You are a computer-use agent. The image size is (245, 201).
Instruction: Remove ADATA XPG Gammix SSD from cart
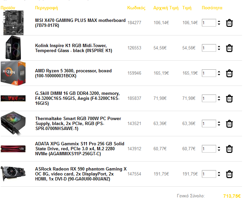pyautogui.click(x=229, y=149)
